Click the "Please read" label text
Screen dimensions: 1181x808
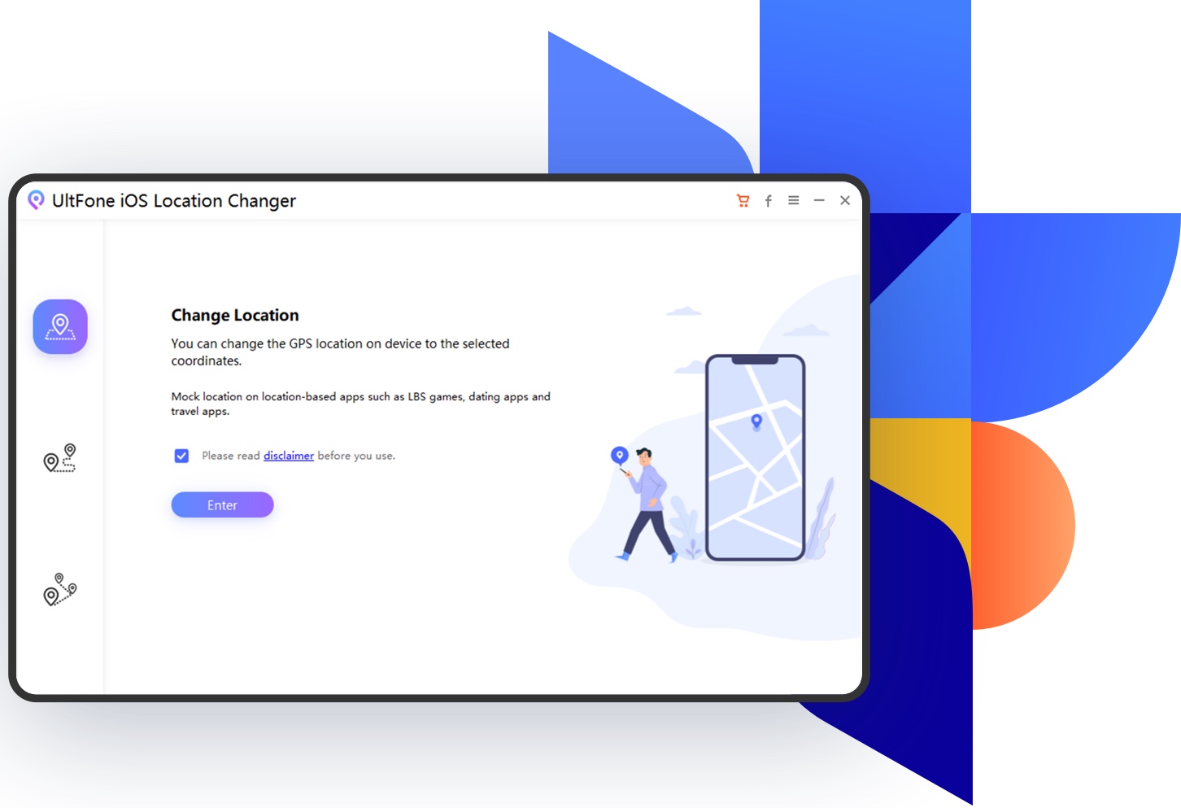[x=231, y=456]
